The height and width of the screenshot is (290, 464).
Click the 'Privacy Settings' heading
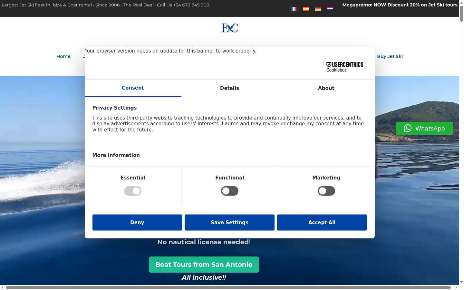coord(114,108)
